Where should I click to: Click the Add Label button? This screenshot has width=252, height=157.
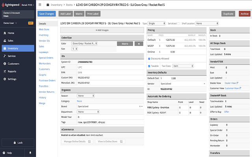(66, 14)
